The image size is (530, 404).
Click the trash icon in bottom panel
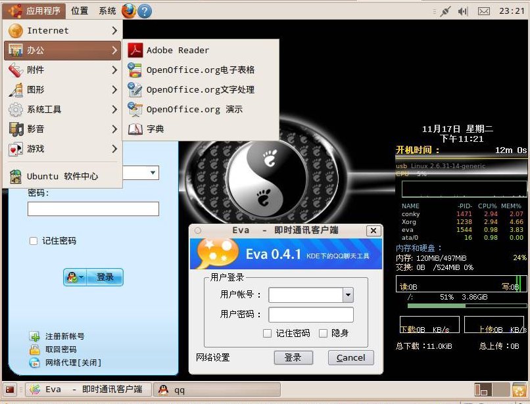[519, 390]
